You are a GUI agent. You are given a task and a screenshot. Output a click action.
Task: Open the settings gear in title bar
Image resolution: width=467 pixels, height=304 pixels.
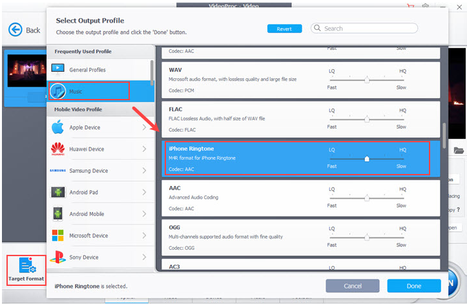[x=426, y=6]
